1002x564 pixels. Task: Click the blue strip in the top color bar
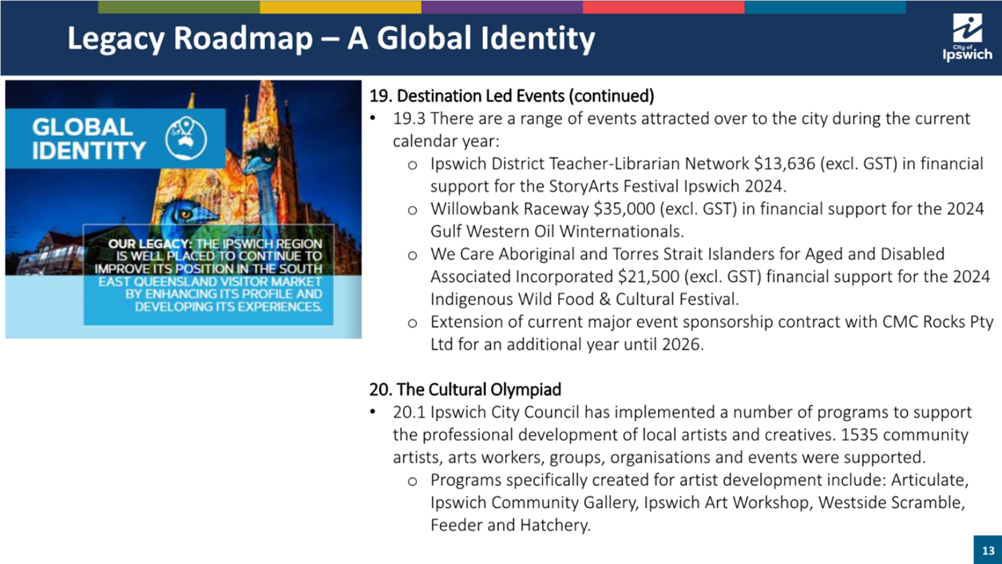[826, 6]
